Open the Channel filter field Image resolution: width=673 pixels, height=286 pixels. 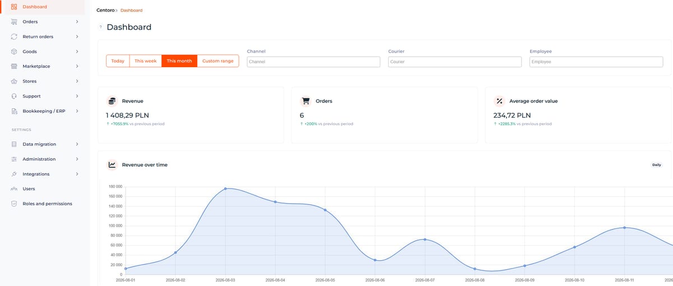(x=314, y=62)
